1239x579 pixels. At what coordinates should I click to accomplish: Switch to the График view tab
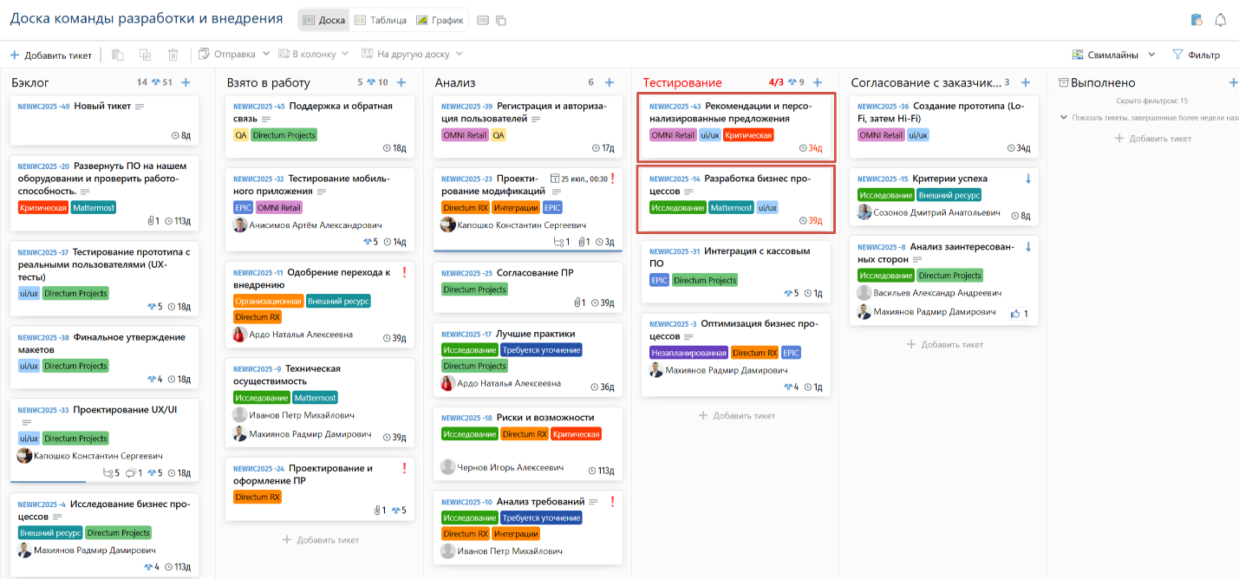(440, 20)
